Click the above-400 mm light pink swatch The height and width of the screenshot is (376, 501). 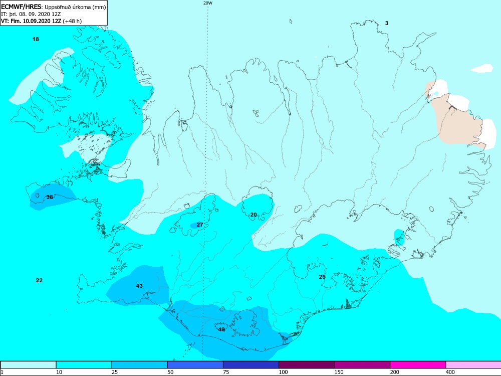click(x=473, y=365)
